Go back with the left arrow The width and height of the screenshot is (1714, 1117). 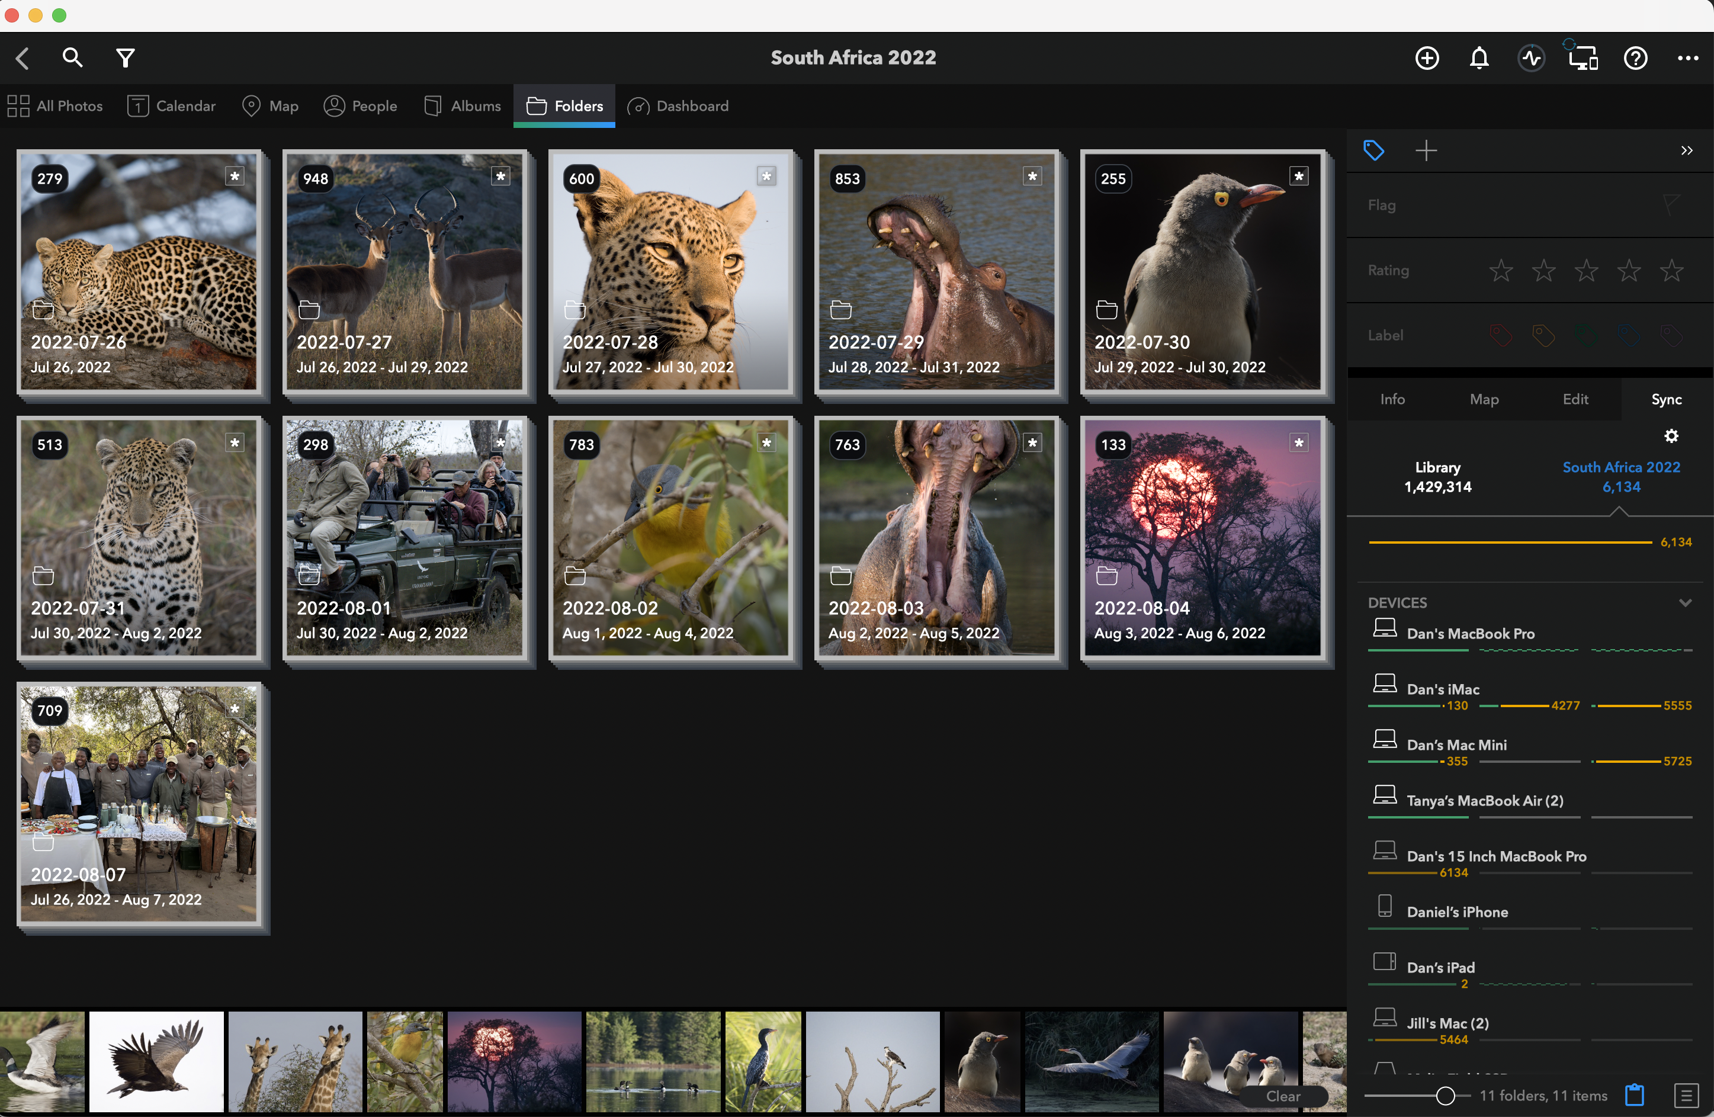coord(23,58)
